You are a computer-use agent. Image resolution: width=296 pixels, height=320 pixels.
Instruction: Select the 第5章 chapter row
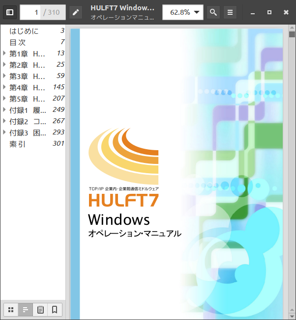pyautogui.click(x=33, y=99)
